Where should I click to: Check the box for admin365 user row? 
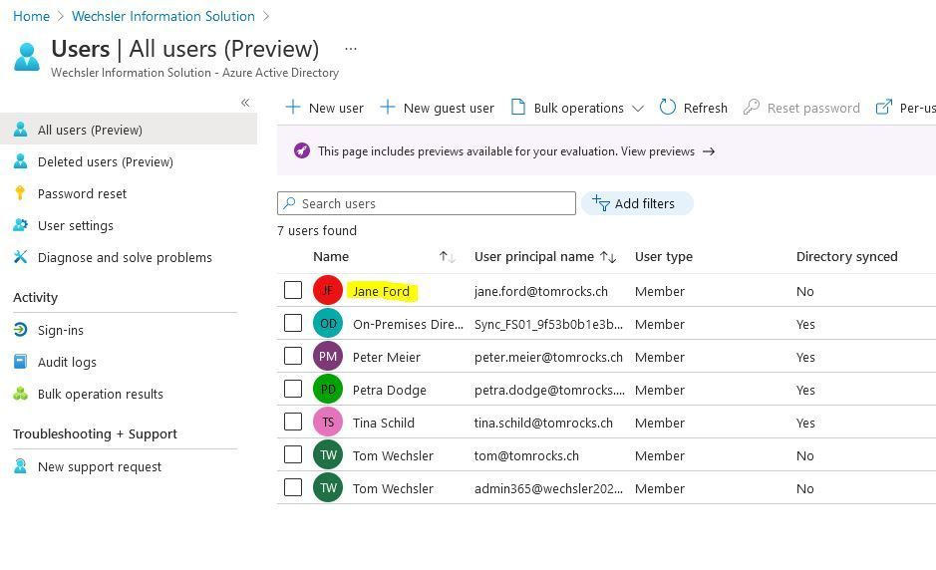pos(292,487)
